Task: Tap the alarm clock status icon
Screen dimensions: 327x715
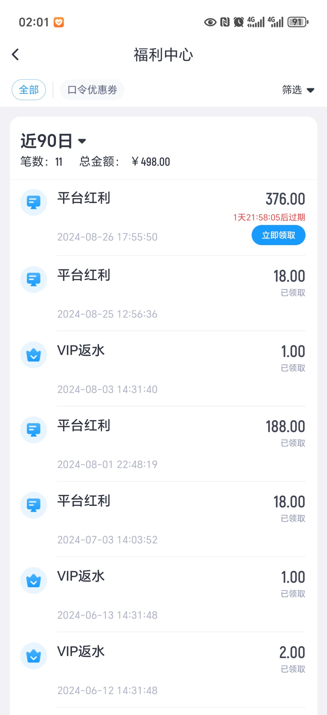Action: [x=239, y=22]
